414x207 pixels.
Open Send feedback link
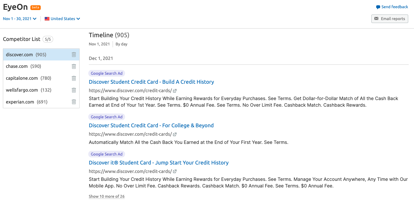(392, 7)
